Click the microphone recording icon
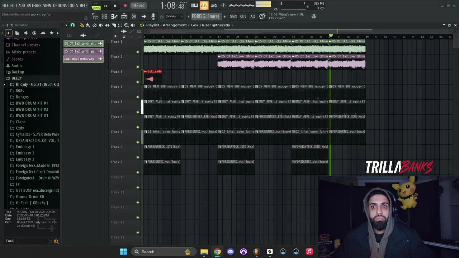Viewport: 459px width, 258px height. [153, 16]
